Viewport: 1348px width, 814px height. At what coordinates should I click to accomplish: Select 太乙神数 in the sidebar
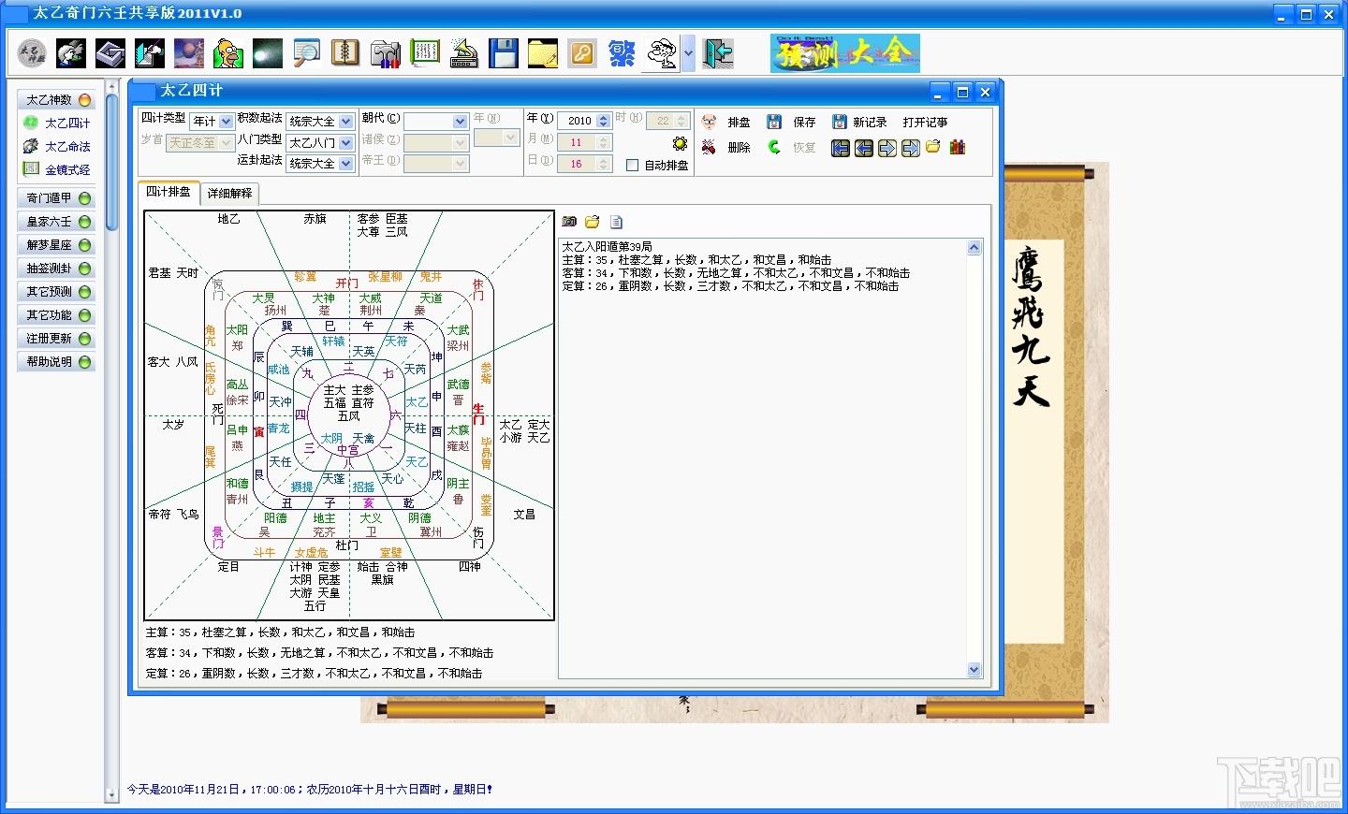coord(57,99)
